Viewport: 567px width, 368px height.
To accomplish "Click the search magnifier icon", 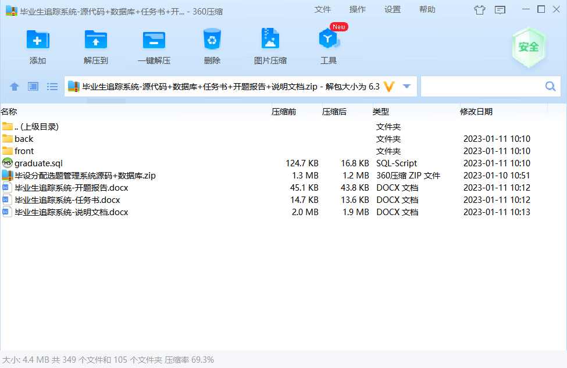I will click(x=550, y=87).
